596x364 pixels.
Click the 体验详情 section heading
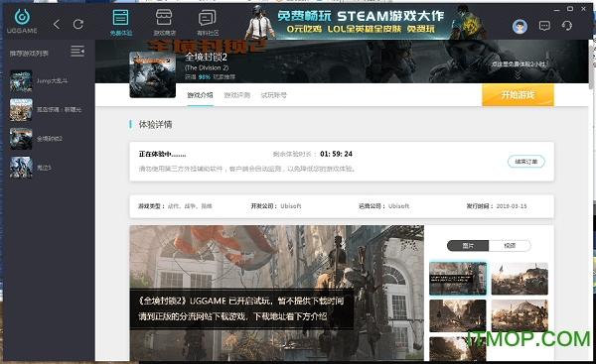(155, 125)
